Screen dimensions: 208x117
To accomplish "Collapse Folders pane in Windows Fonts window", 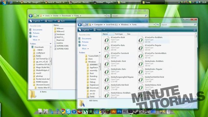I will 99,53.
